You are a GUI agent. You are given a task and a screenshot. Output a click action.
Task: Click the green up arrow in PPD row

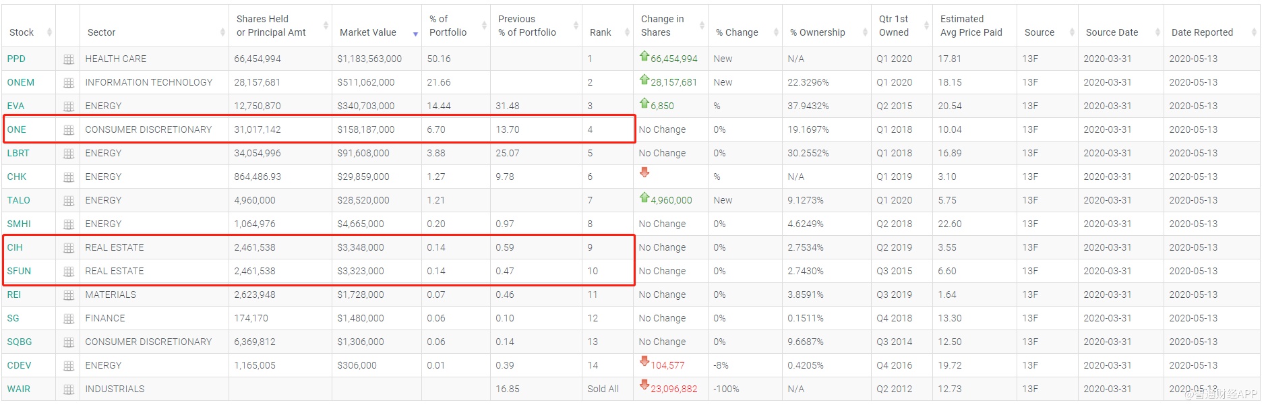(644, 57)
